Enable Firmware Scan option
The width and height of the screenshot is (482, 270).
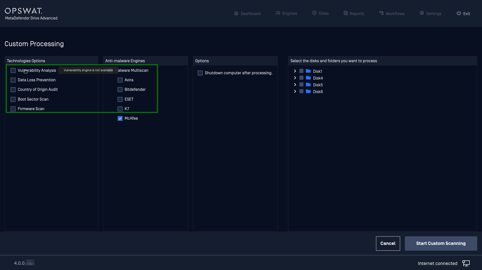[x=13, y=109]
